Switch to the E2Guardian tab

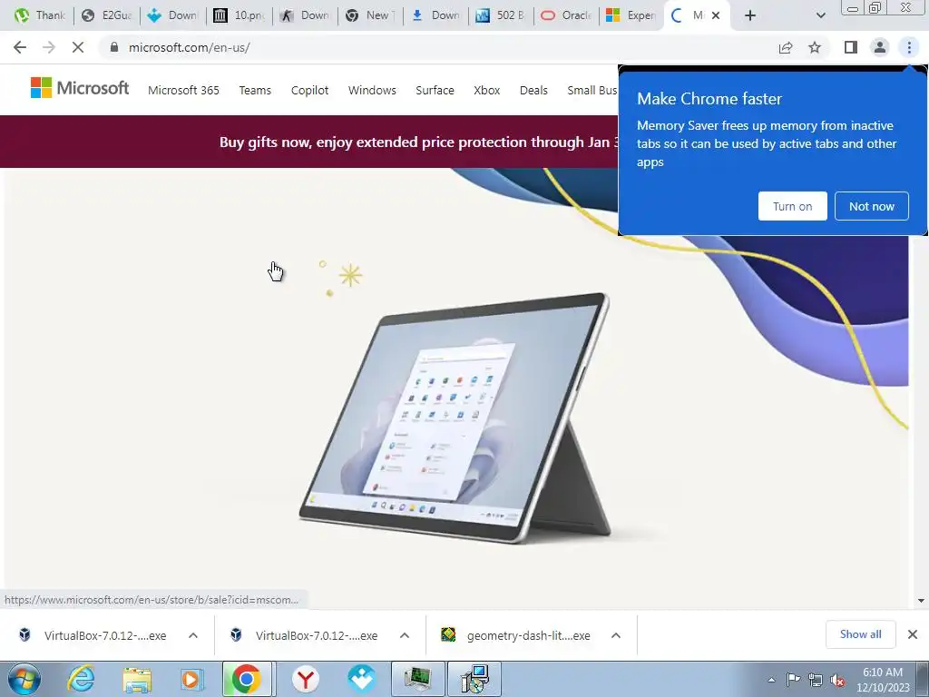tap(107, 15)
